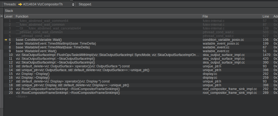Screen dimensions: 278x116
Task: Click display.cc file in frame 16
Action: coord(210,78)
